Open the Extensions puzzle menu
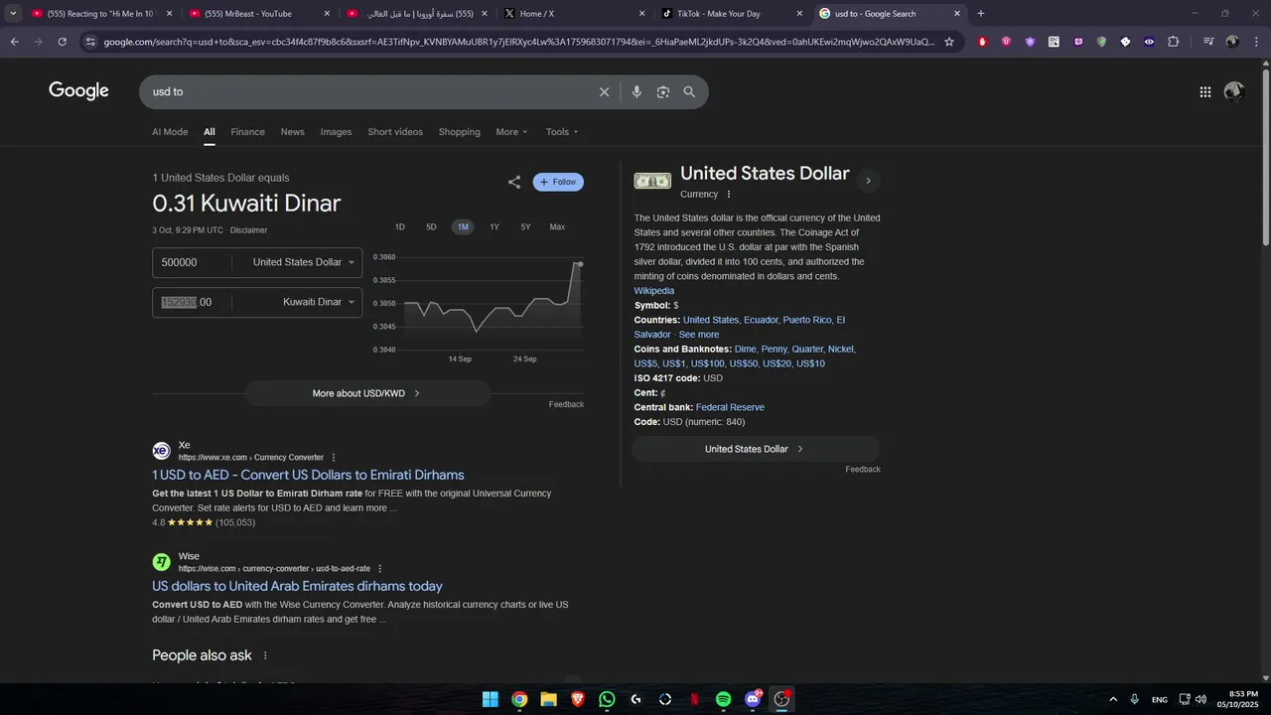The height and width of the screenshot is (715, 1271). (x=1174, y=42)
